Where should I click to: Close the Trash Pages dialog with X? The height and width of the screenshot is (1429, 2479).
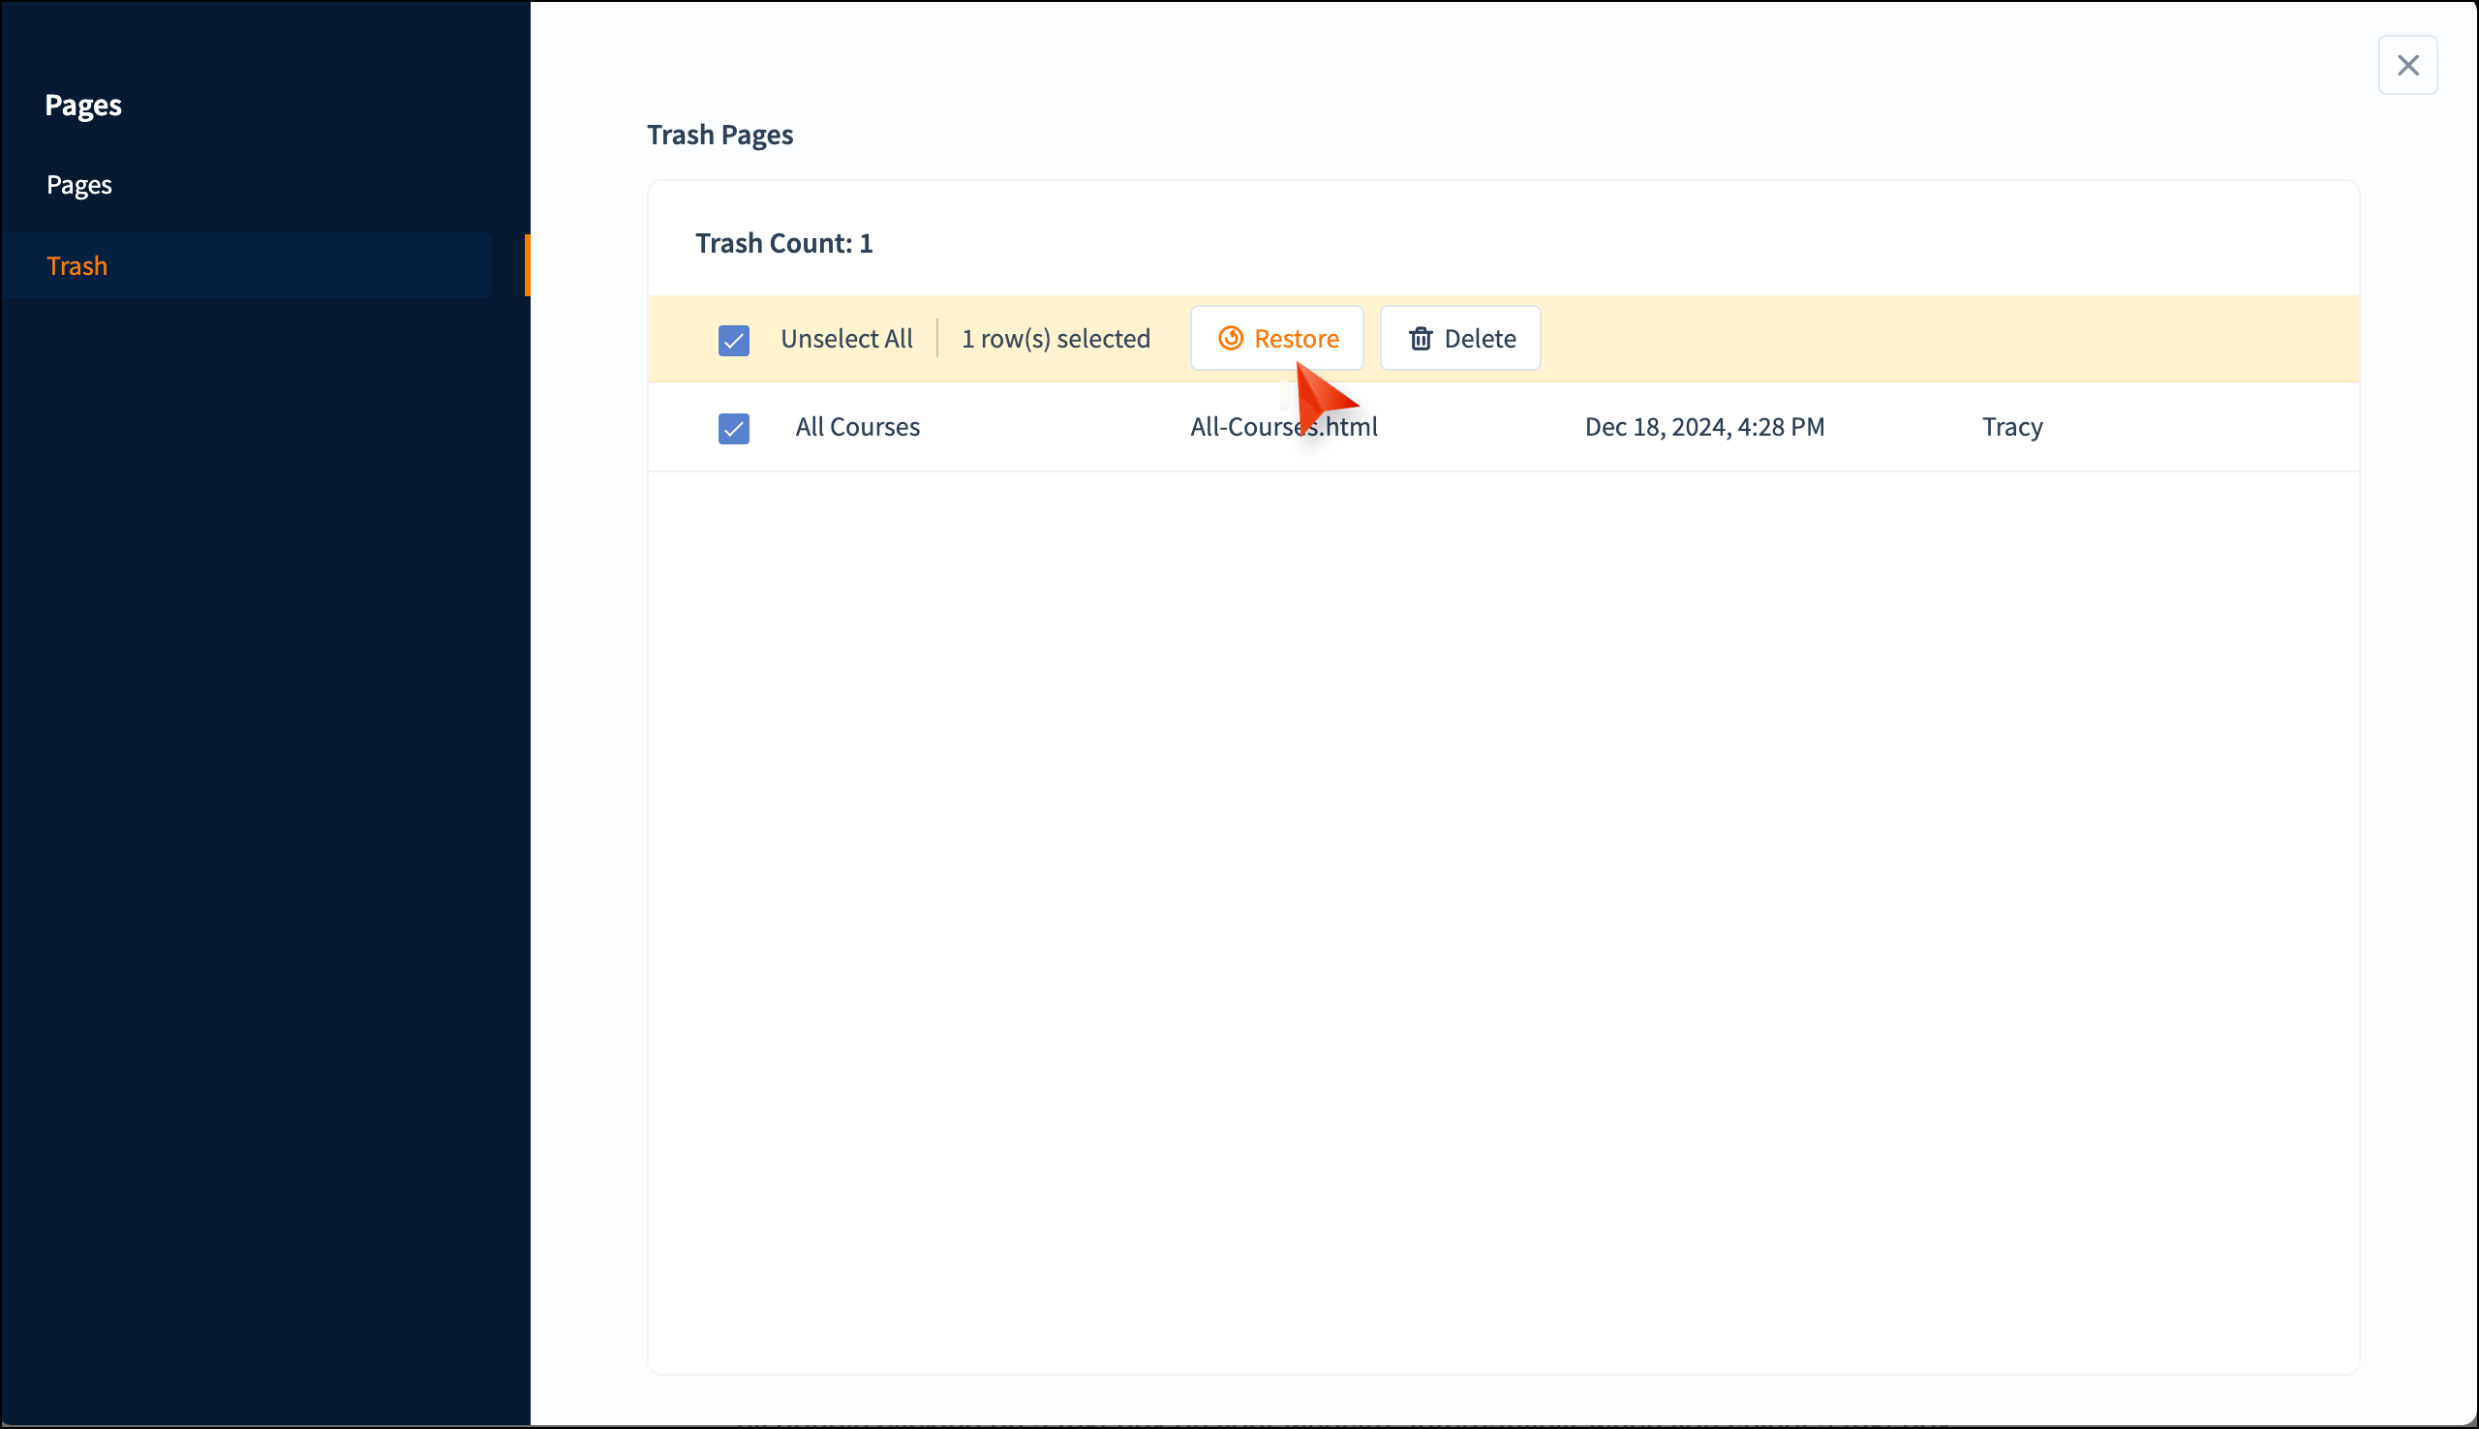click(2406, 66)
